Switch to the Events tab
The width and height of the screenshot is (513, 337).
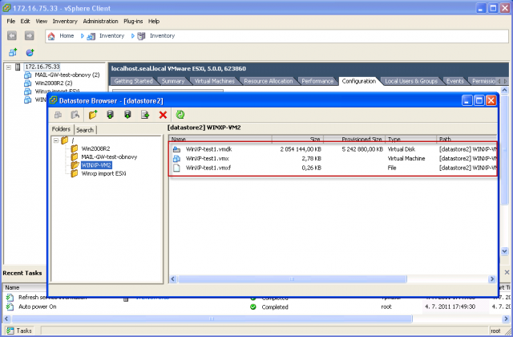454,81
